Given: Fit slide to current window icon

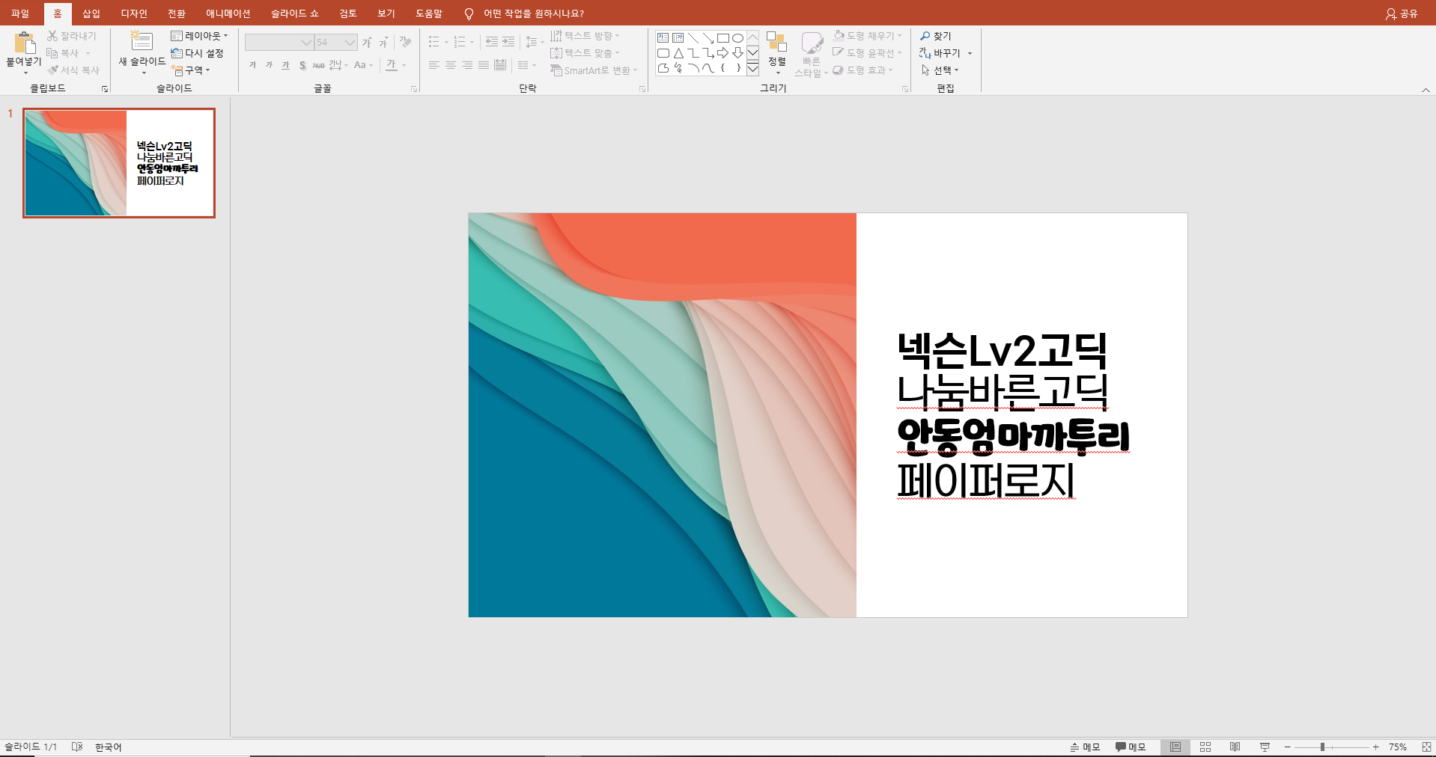Looking at the screenshot, I should pos(1426,747).
